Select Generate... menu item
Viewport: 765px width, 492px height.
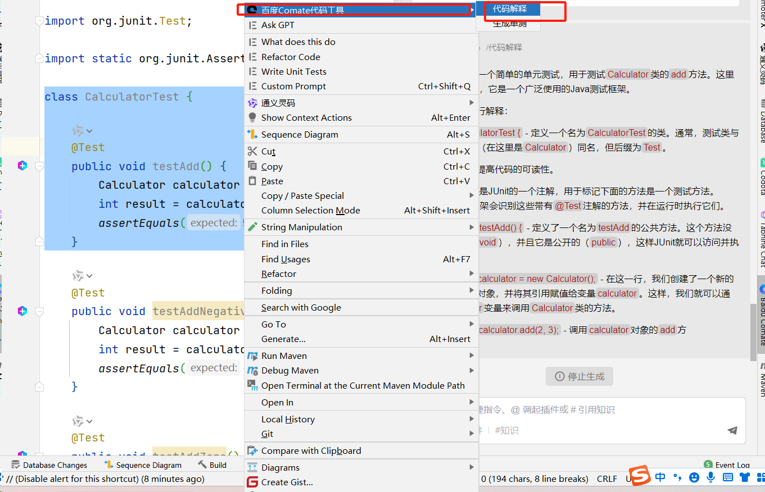click(x=361, y=339)
